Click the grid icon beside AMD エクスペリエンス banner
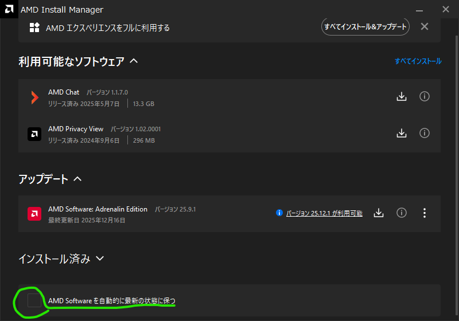The image size is (459, 321). pyautogui.click(x=34, y=28)
